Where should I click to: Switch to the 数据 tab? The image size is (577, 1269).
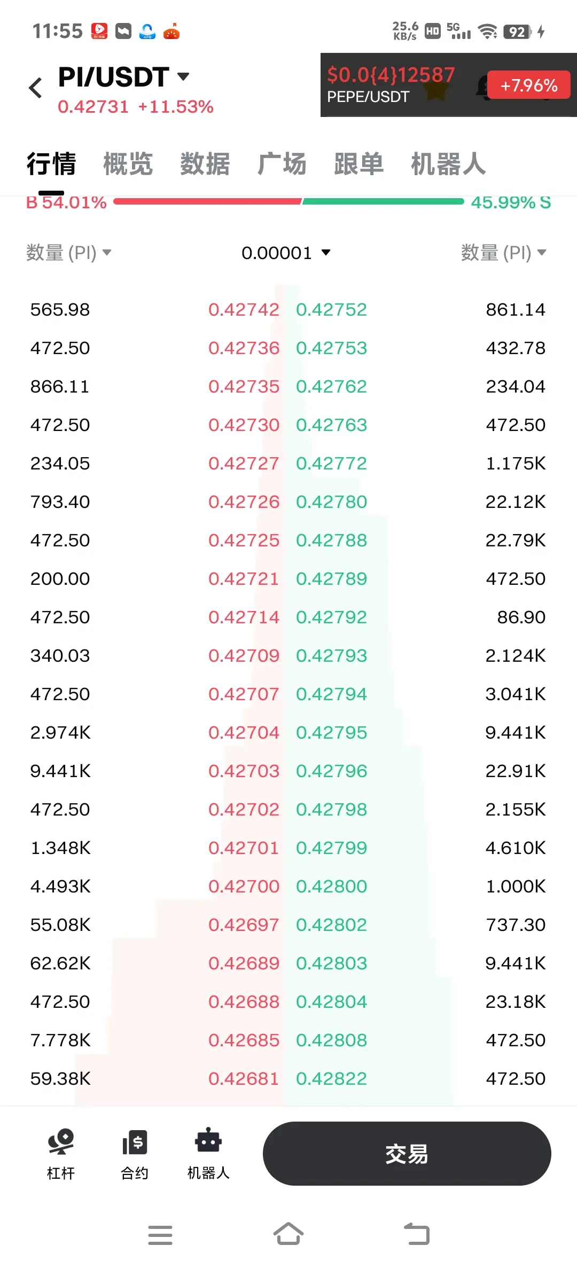pos(205,163)
